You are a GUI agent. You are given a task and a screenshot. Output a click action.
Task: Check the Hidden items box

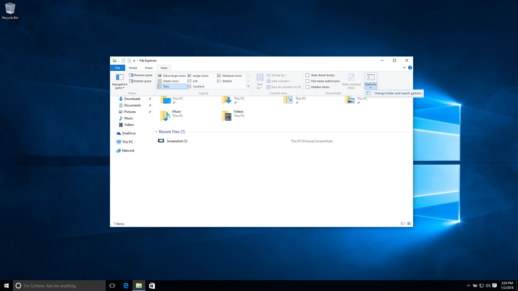(x=307, y=87)
